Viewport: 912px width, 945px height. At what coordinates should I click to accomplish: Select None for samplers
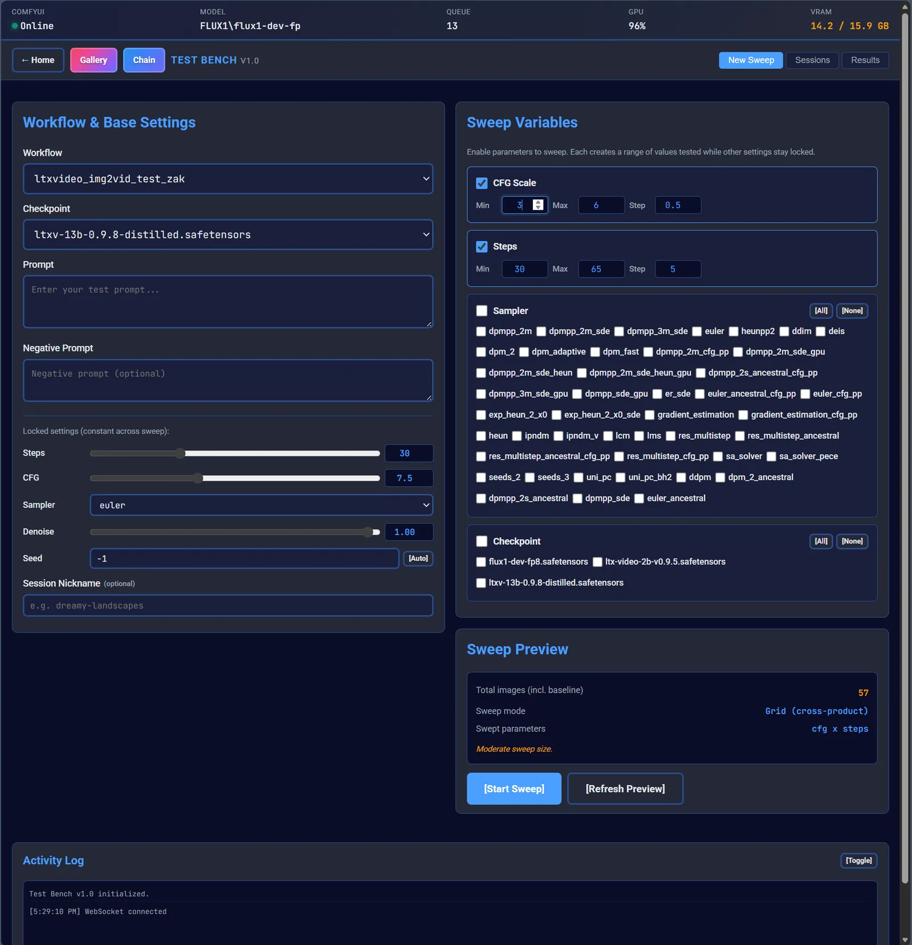pyautogui.click(x=852, y=311)
